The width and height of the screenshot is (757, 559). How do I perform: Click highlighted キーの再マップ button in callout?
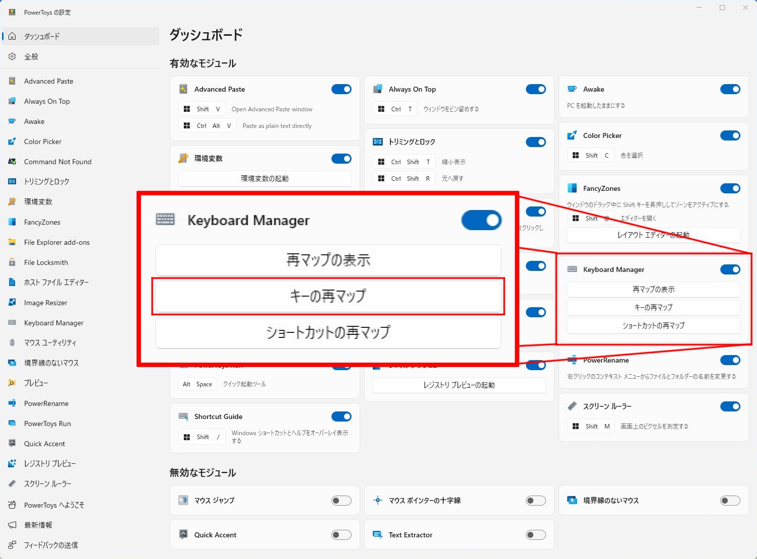tap(328, 296)
